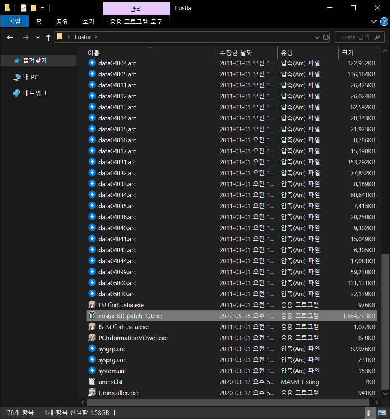Go up one folder level

pos(48,37)
